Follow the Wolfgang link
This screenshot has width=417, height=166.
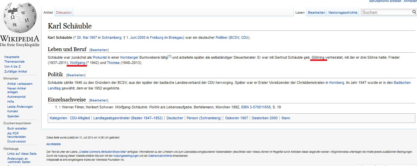pyautogui.click(x=78, y=63)
